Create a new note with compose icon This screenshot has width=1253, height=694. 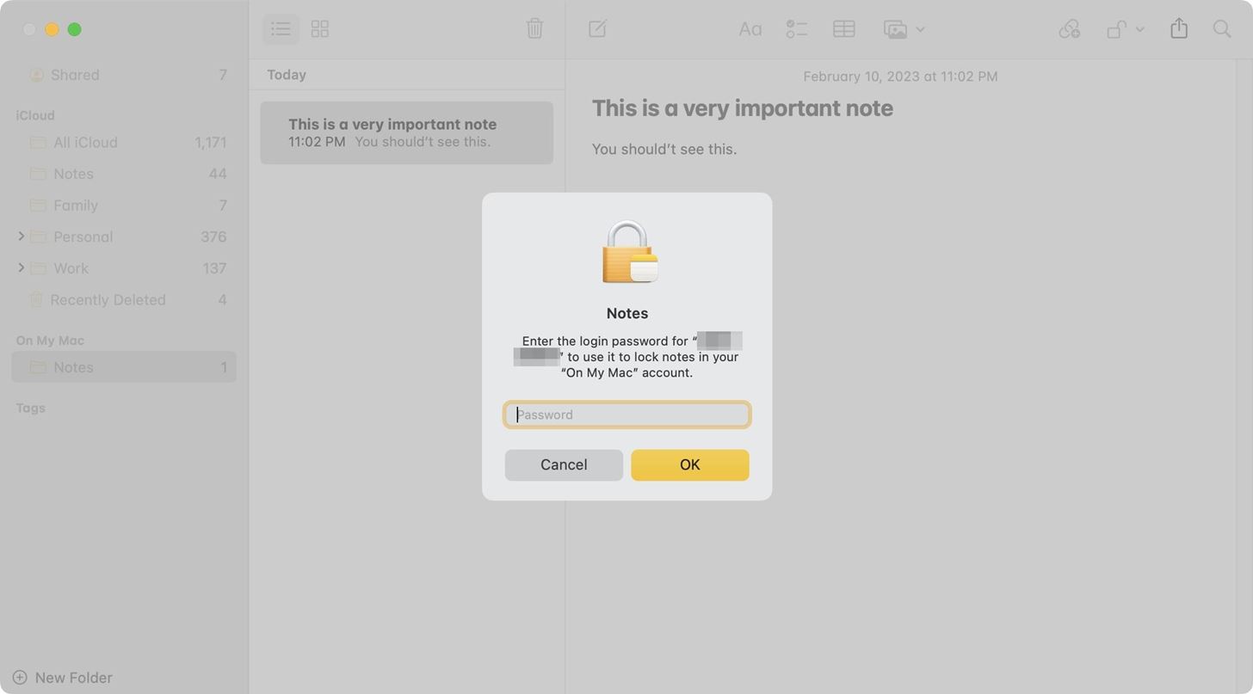597,29
